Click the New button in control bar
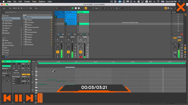 (97, 8)
